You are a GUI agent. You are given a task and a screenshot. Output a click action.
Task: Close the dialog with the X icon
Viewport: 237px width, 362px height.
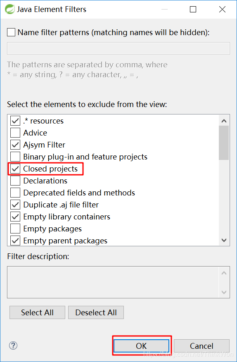[222, 9]
